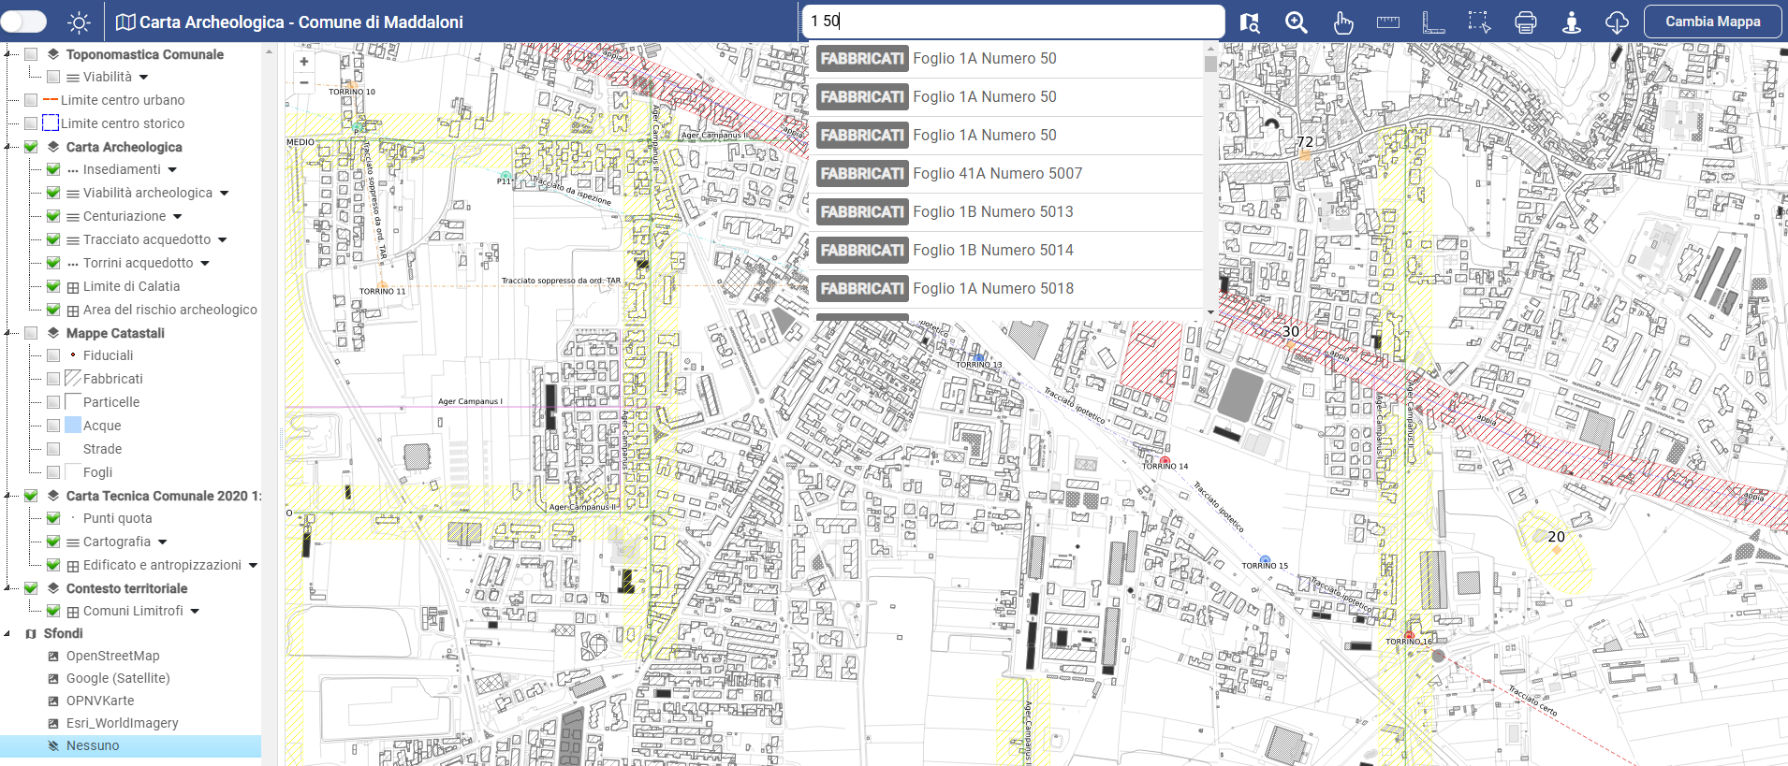Activate the zoom-in magnifier tool

click(x=1296, y=22)
